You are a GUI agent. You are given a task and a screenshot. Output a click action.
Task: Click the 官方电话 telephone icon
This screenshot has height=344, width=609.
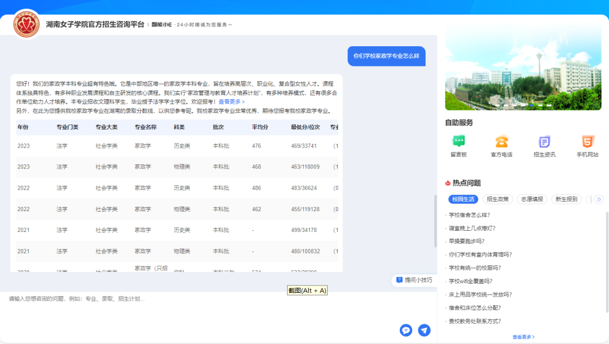tap(501, 142)
